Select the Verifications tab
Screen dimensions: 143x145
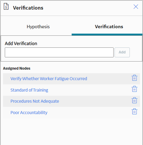109,27
